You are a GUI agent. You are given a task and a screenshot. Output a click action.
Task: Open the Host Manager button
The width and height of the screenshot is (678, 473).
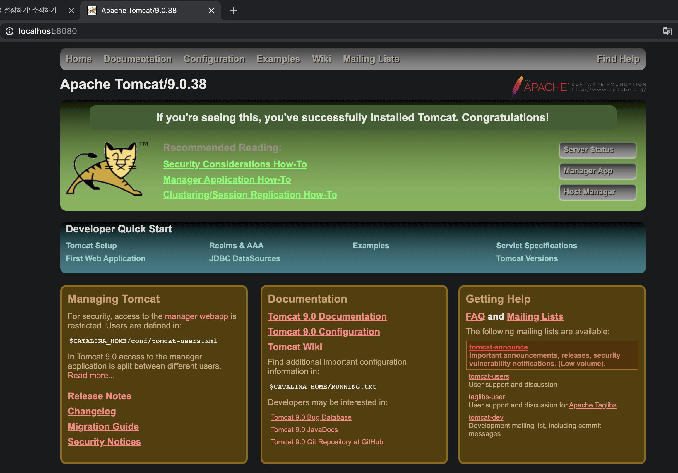[x=597, y=192]
